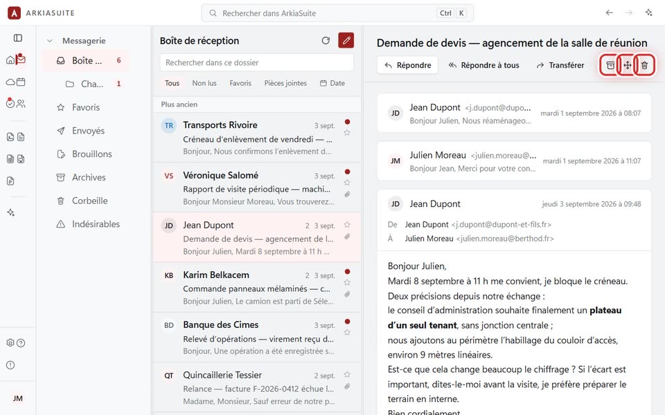
Task: Open the Date filter dropdown
Action: click(x=332, y=83)
